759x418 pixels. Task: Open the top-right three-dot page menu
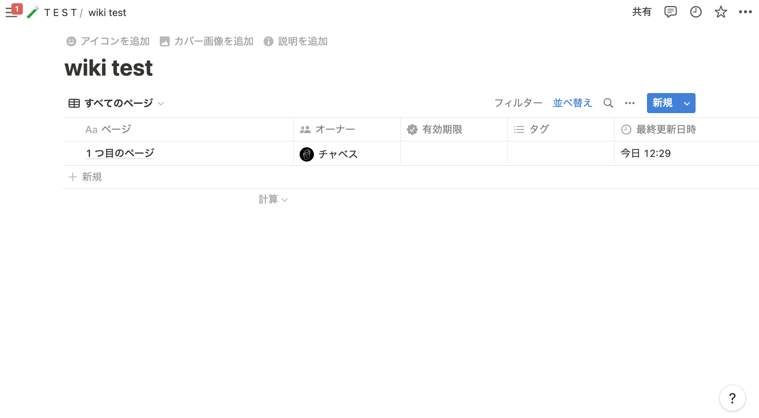tap(745, 12)
